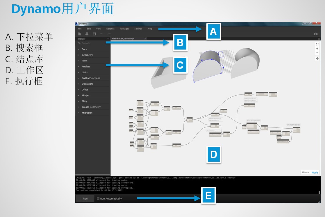Open the Edit menu
The height and width of the screenshot is (217, 325).
[x=89, y=29]
